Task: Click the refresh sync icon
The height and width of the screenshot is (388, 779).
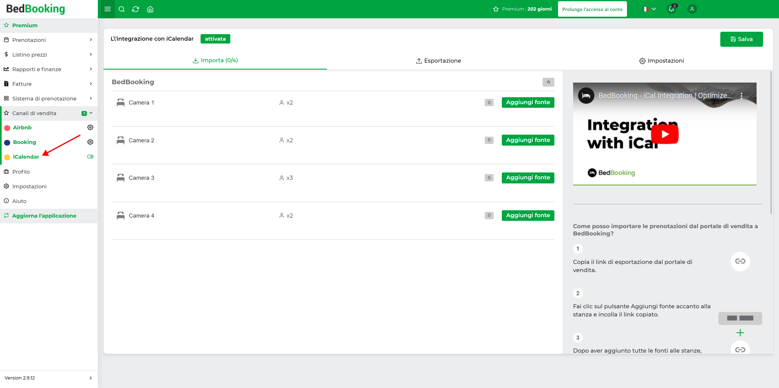Action: [136, 9]
